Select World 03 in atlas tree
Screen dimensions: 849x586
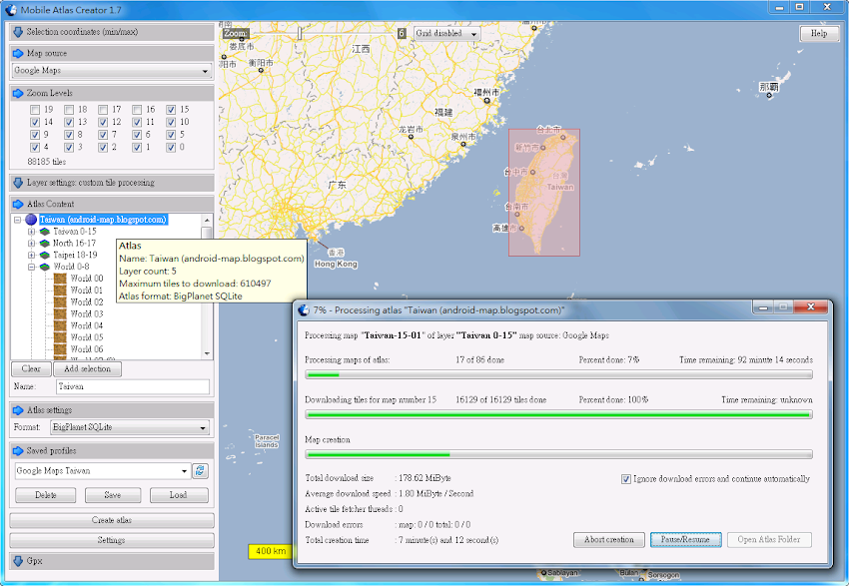point(86,313)
